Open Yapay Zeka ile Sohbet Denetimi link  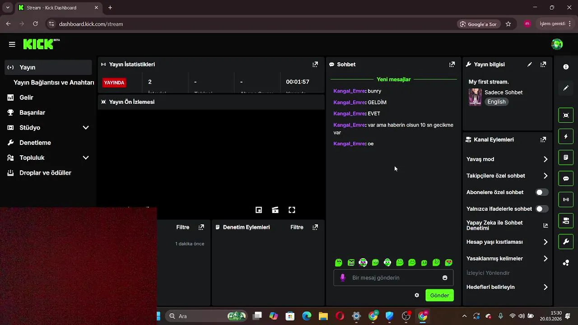point(507,225)
